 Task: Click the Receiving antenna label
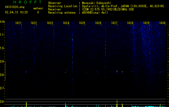click(x=62, y=13)
